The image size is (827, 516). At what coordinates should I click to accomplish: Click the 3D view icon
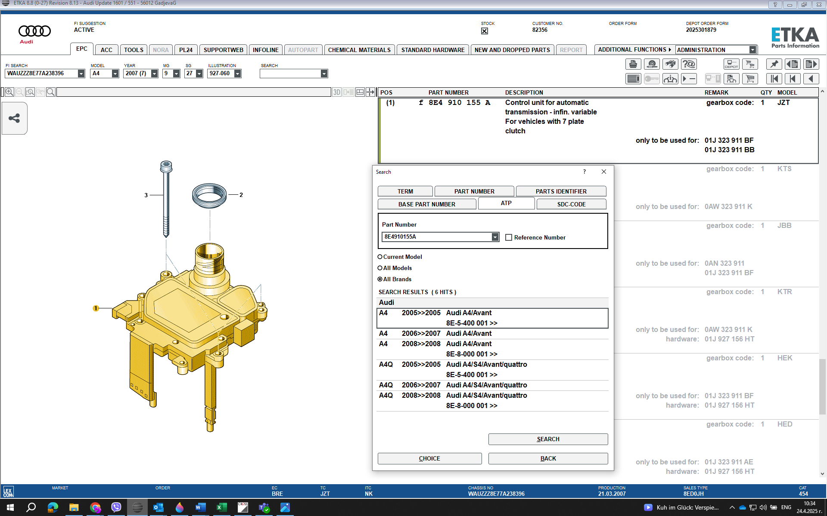click(x=337, y=92)
